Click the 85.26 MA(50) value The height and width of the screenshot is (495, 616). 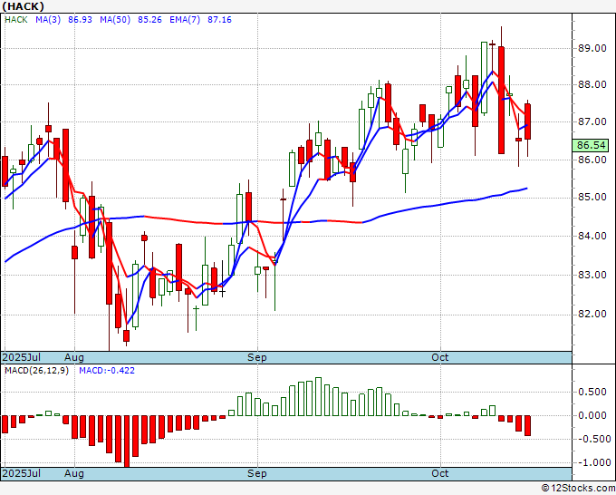click(149, 20)
